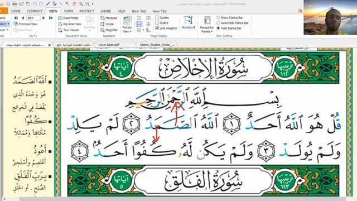357x201 pixels.
Task: Go to the previous page arrow
Action: point(23,18)
